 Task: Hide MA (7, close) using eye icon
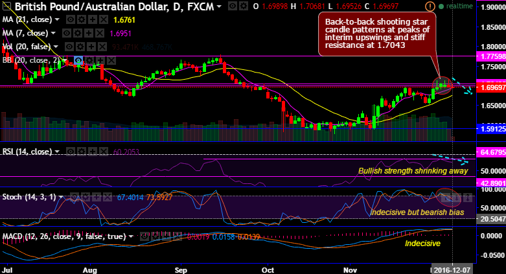coord(67,33)
